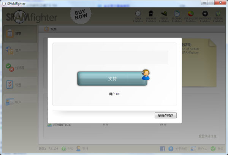Select the 观察 overview sidebar tab
Image resolution: width=228 pixels, height=155 pixels.
coord(21,34)
